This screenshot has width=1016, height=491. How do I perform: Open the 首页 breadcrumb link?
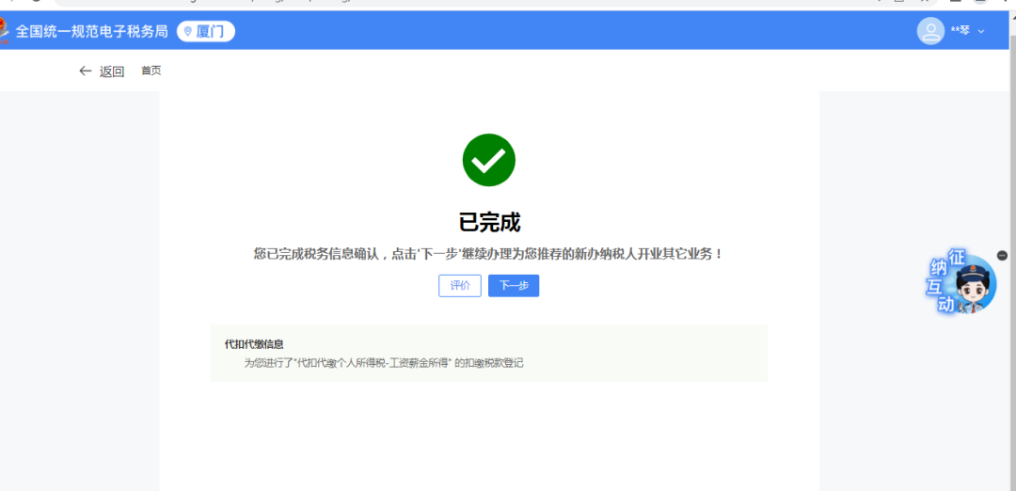(x=151, y=71)
